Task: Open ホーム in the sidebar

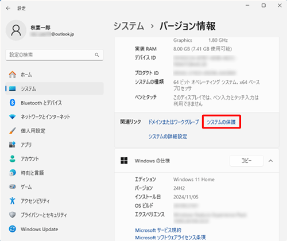Action: [x=55, y=75]
